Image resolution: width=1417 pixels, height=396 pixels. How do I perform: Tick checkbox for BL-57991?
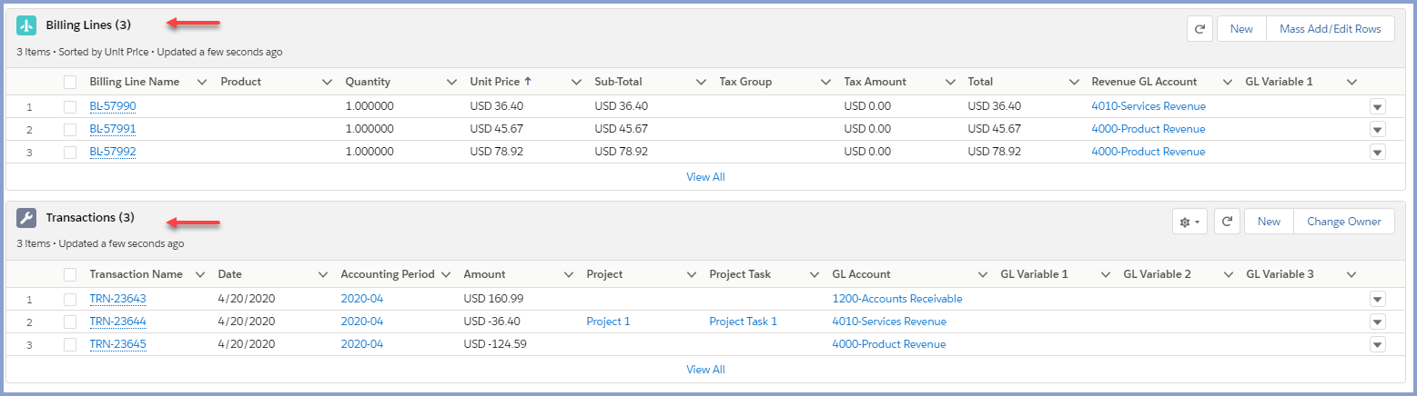(70, 129)
